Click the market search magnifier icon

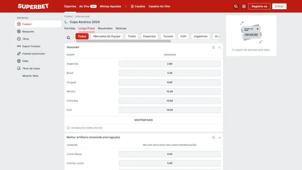pos(68,37)
